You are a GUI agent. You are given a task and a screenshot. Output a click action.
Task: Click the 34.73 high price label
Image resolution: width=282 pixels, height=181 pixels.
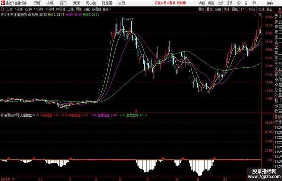(x=129, y=19)
